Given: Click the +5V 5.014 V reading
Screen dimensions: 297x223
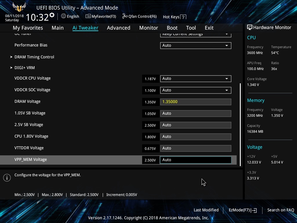Looking at the screenshot, I should (x=277, y=162).
